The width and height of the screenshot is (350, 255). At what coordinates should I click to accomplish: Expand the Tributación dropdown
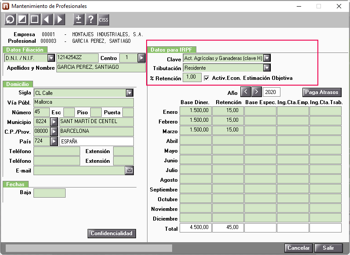click(267, 68)
